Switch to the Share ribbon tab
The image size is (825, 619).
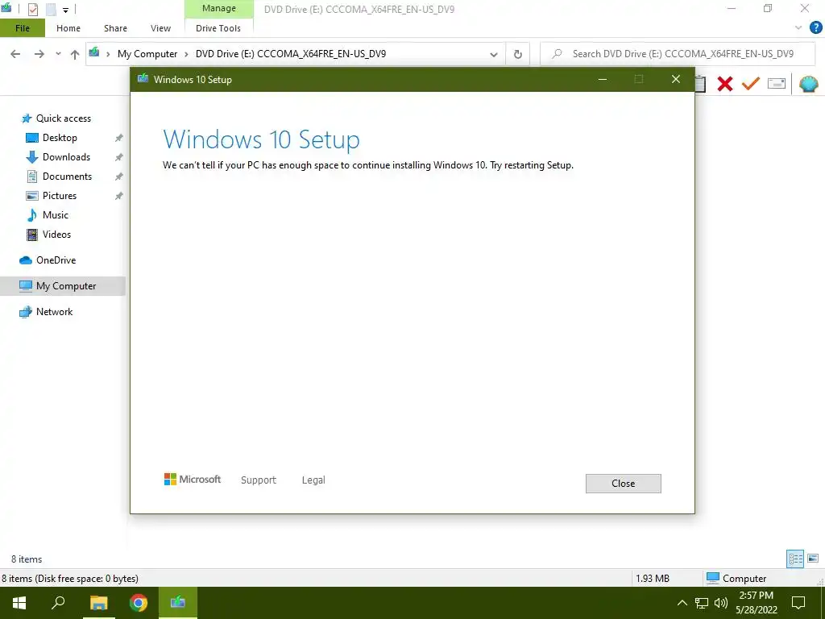click(x=115, y=28)
